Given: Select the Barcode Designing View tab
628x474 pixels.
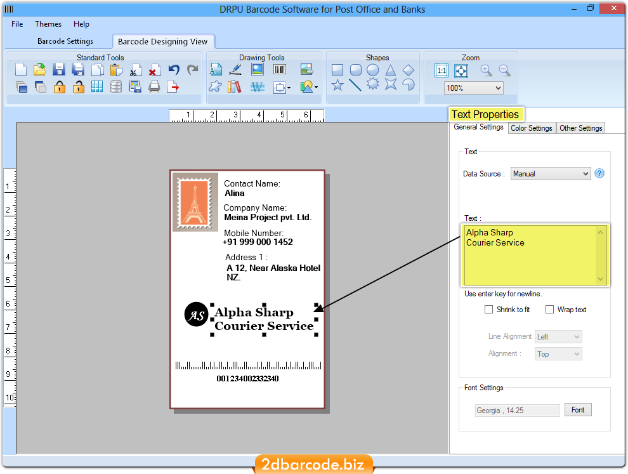Looking at the screenshot, I should [x=162, y=42].
